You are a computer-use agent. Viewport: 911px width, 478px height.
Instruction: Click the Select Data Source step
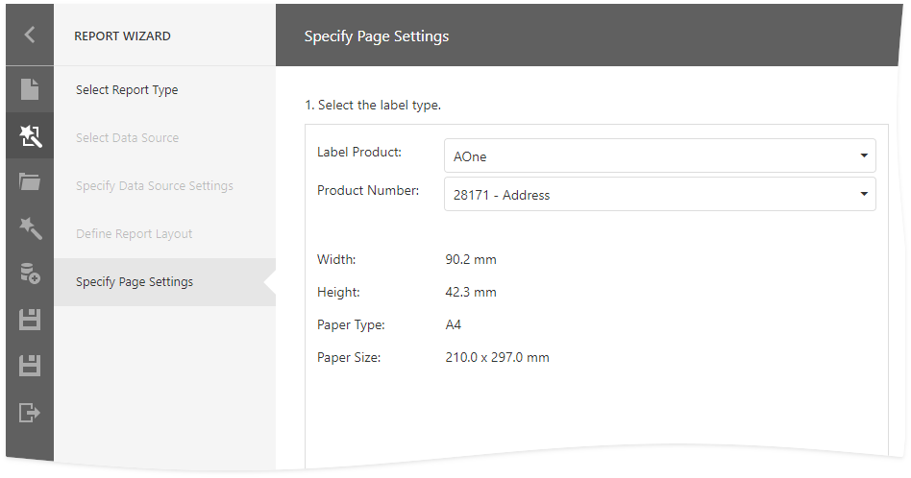[x=127, y=138]
